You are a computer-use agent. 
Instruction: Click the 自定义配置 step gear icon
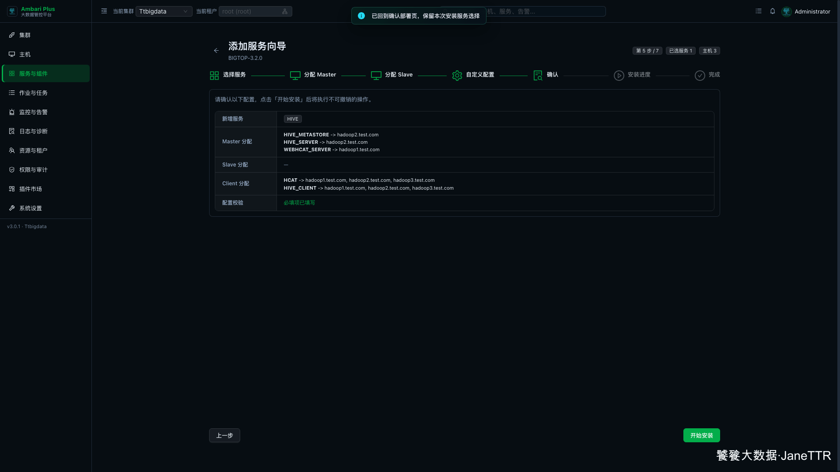[457, 76]
